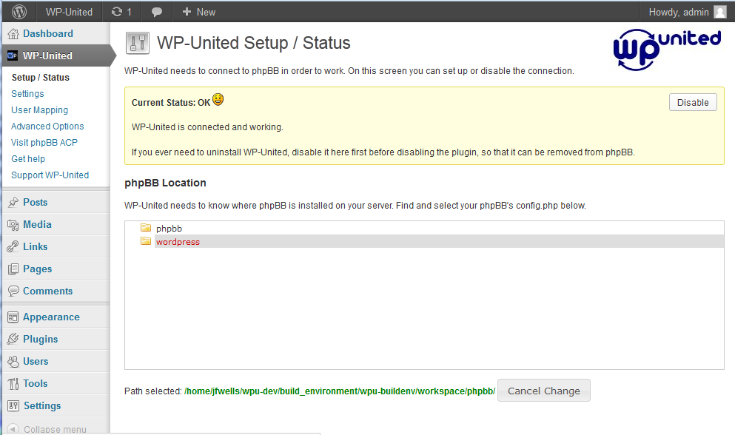The width and height of the screenshot is (735, 435).
Task: Click the selected path ending in /phpbb/
Action: click(x=340, y=391)
